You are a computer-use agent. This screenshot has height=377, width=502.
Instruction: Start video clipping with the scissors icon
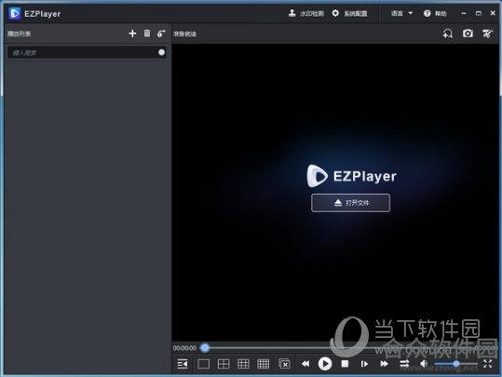click(488, 34)
